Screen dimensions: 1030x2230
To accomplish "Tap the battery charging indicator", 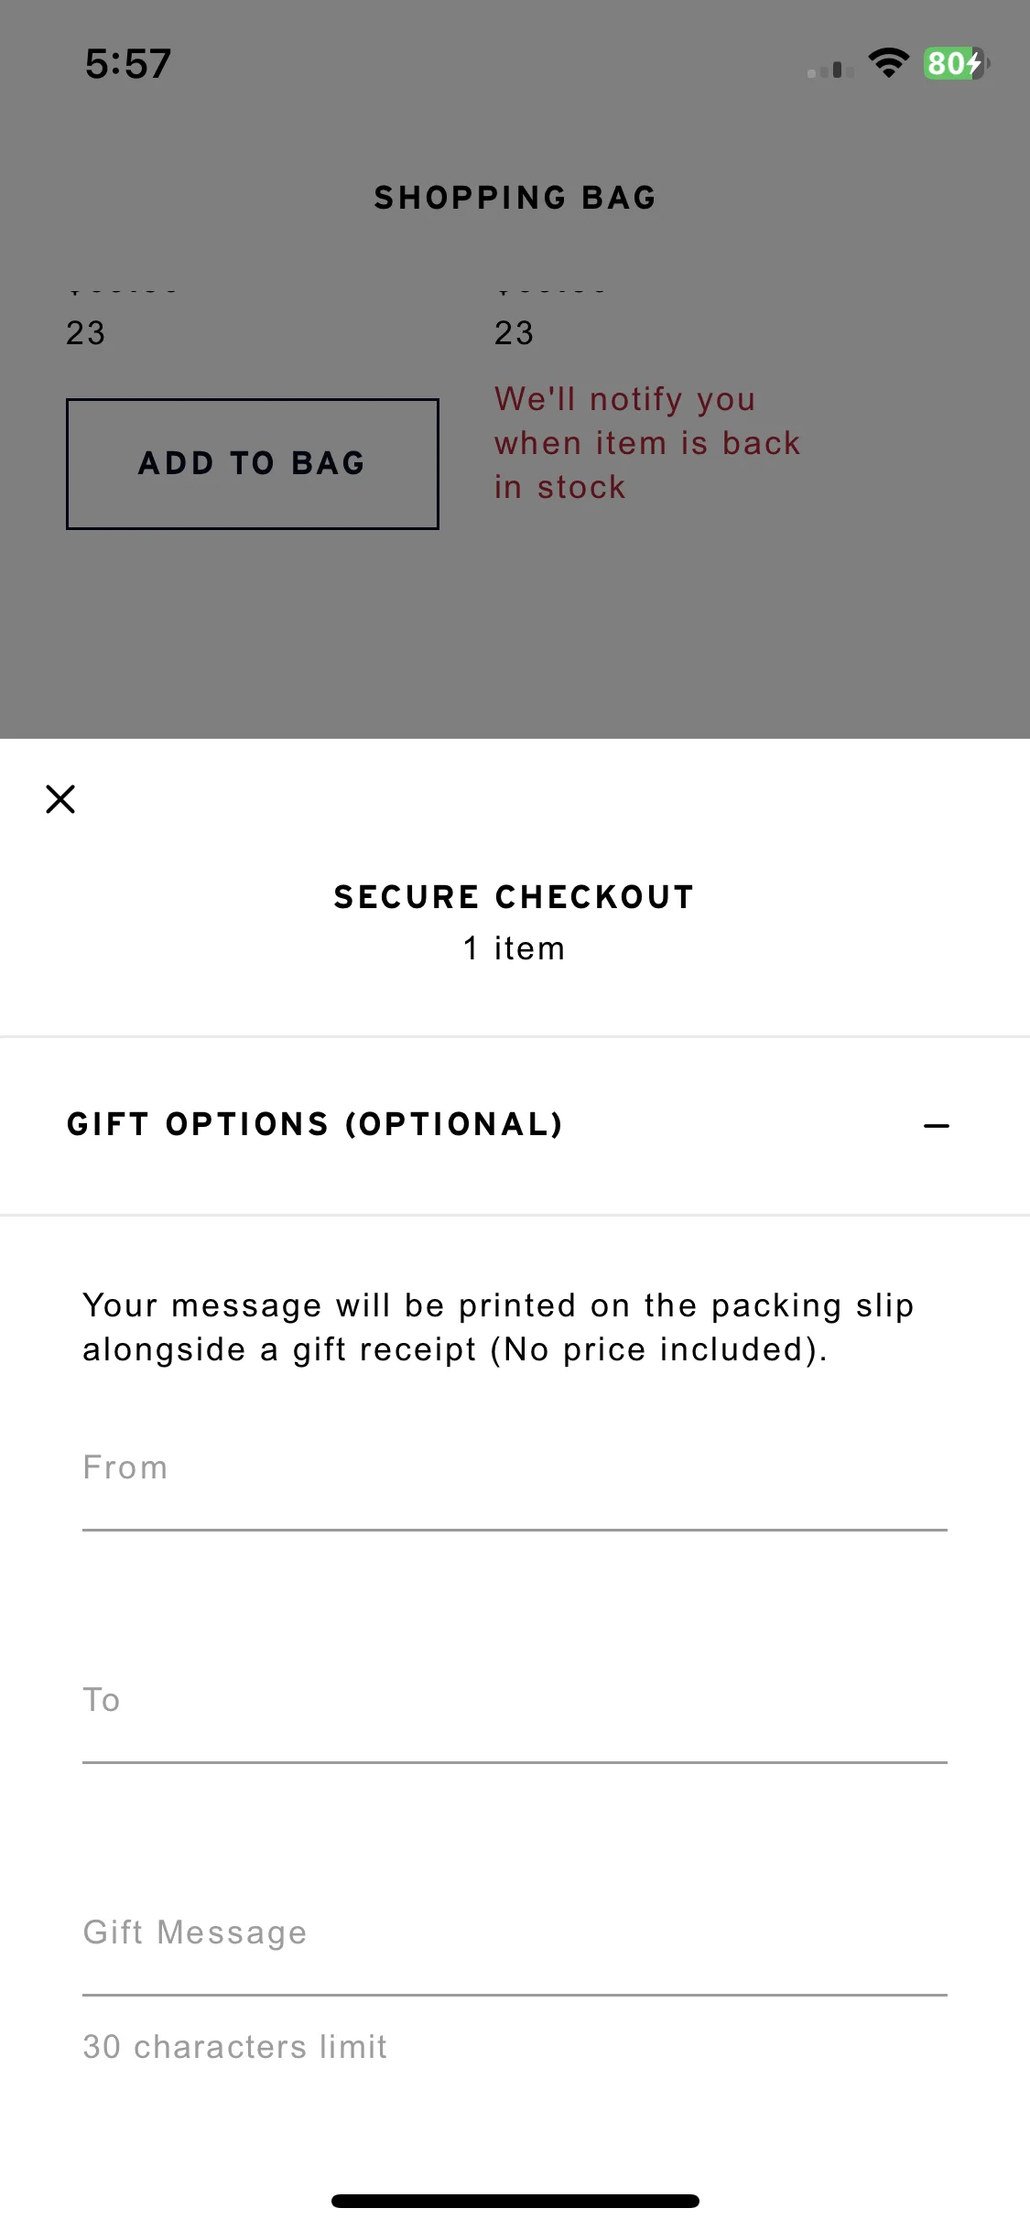I will tap(956, 63).
